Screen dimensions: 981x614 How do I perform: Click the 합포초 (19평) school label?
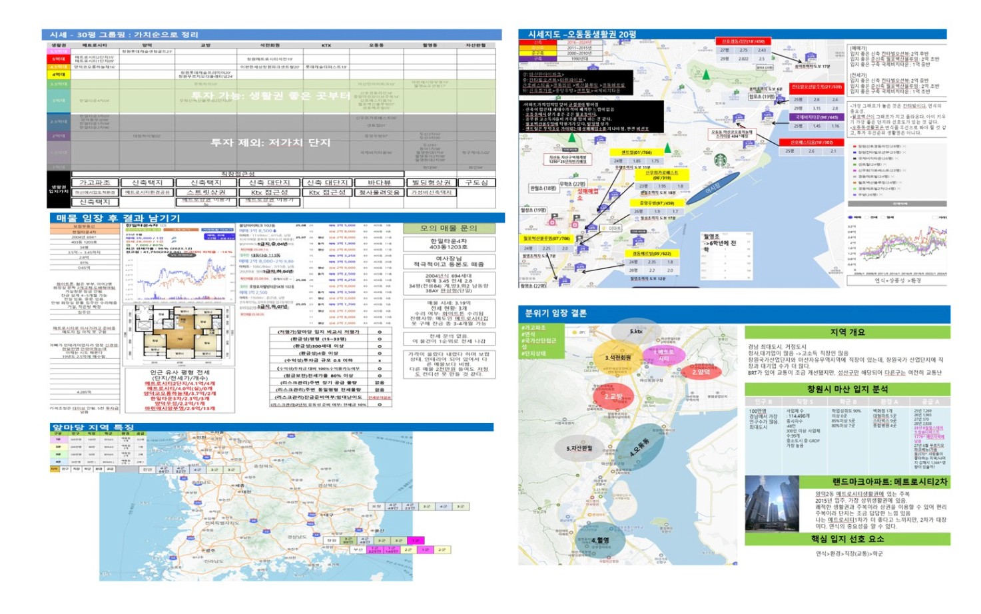[762, 97]
